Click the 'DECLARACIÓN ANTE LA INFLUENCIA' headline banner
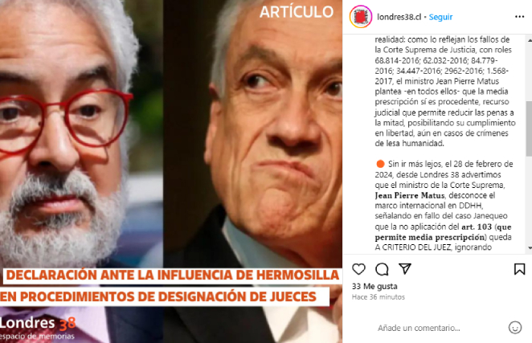Viewport: 532px width, 343px height. [x=172, y=276]
